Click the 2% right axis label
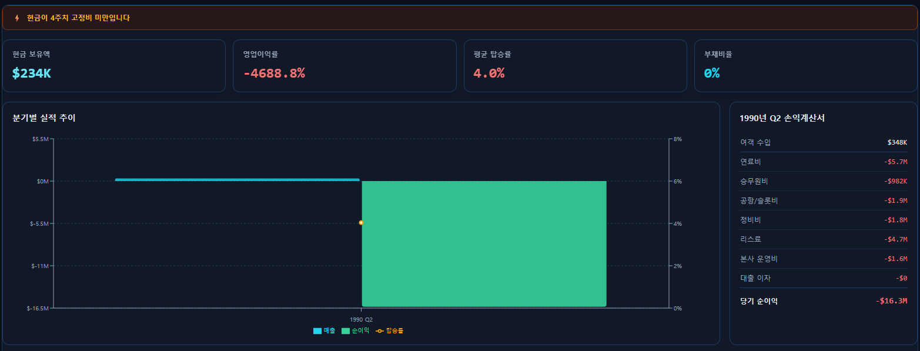Viewport: 920px width, 351px height. point(678,266)
